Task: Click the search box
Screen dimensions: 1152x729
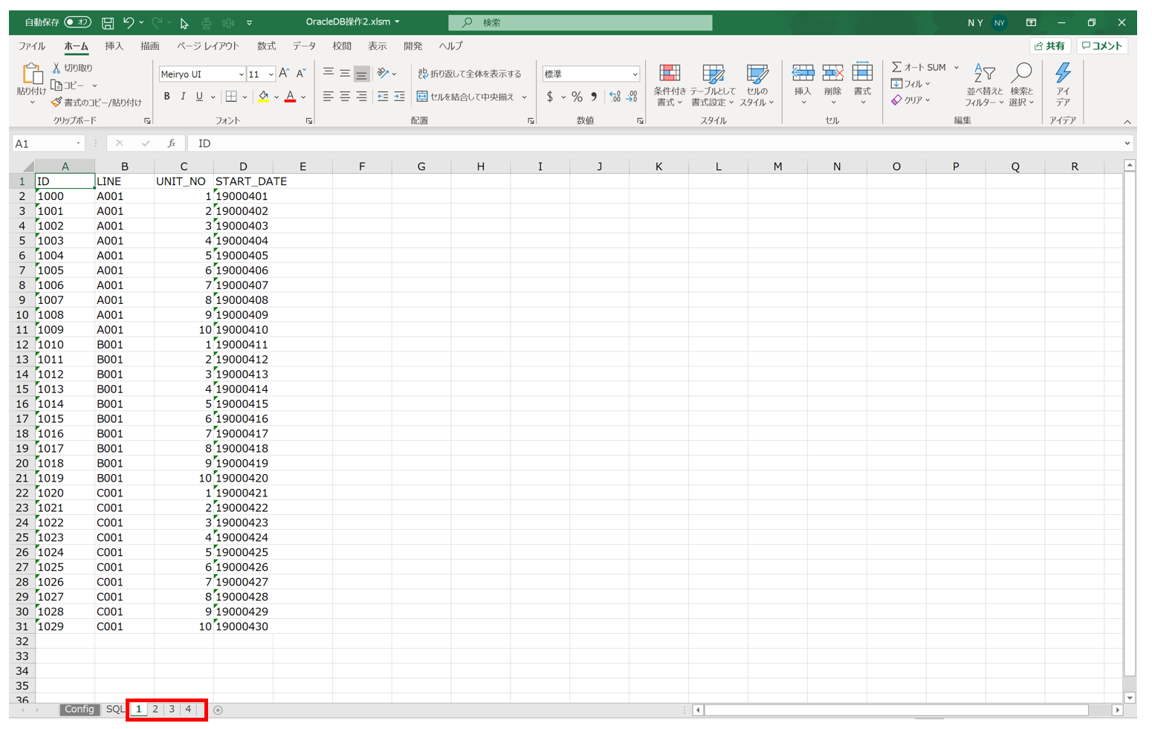Action: [x=580, y=22]
